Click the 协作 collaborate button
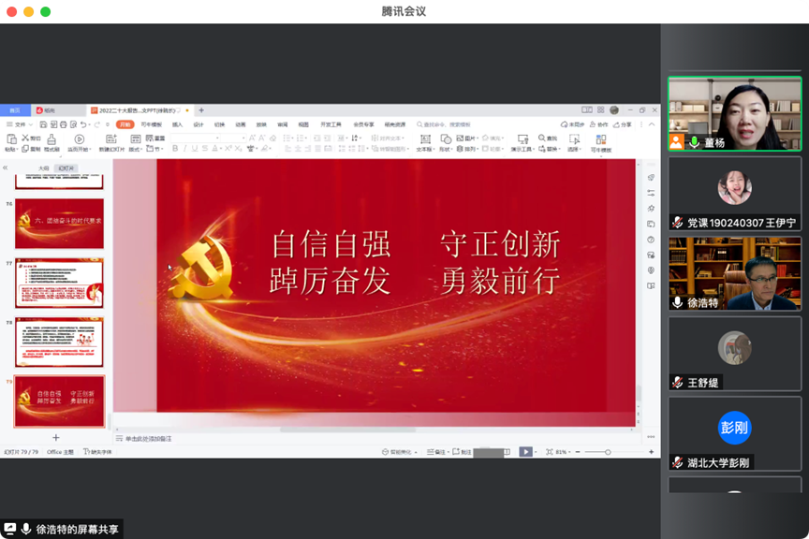The image size is (809, 539). point(599,124)
